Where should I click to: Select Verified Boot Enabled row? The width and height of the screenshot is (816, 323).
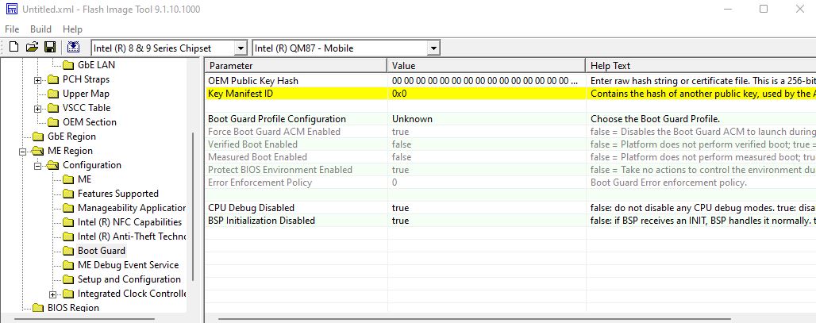pyautogui.click(x=510, y=144)
